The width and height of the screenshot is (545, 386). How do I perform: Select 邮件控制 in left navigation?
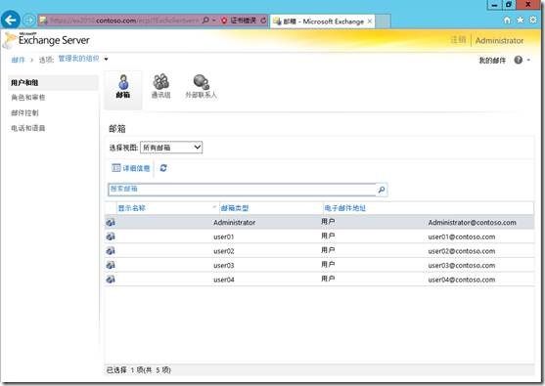[x=24, y=112]
